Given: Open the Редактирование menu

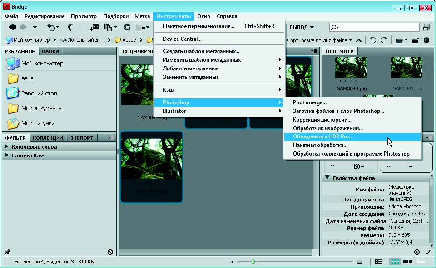Looking at the screenshot, I should pos(45,16).
